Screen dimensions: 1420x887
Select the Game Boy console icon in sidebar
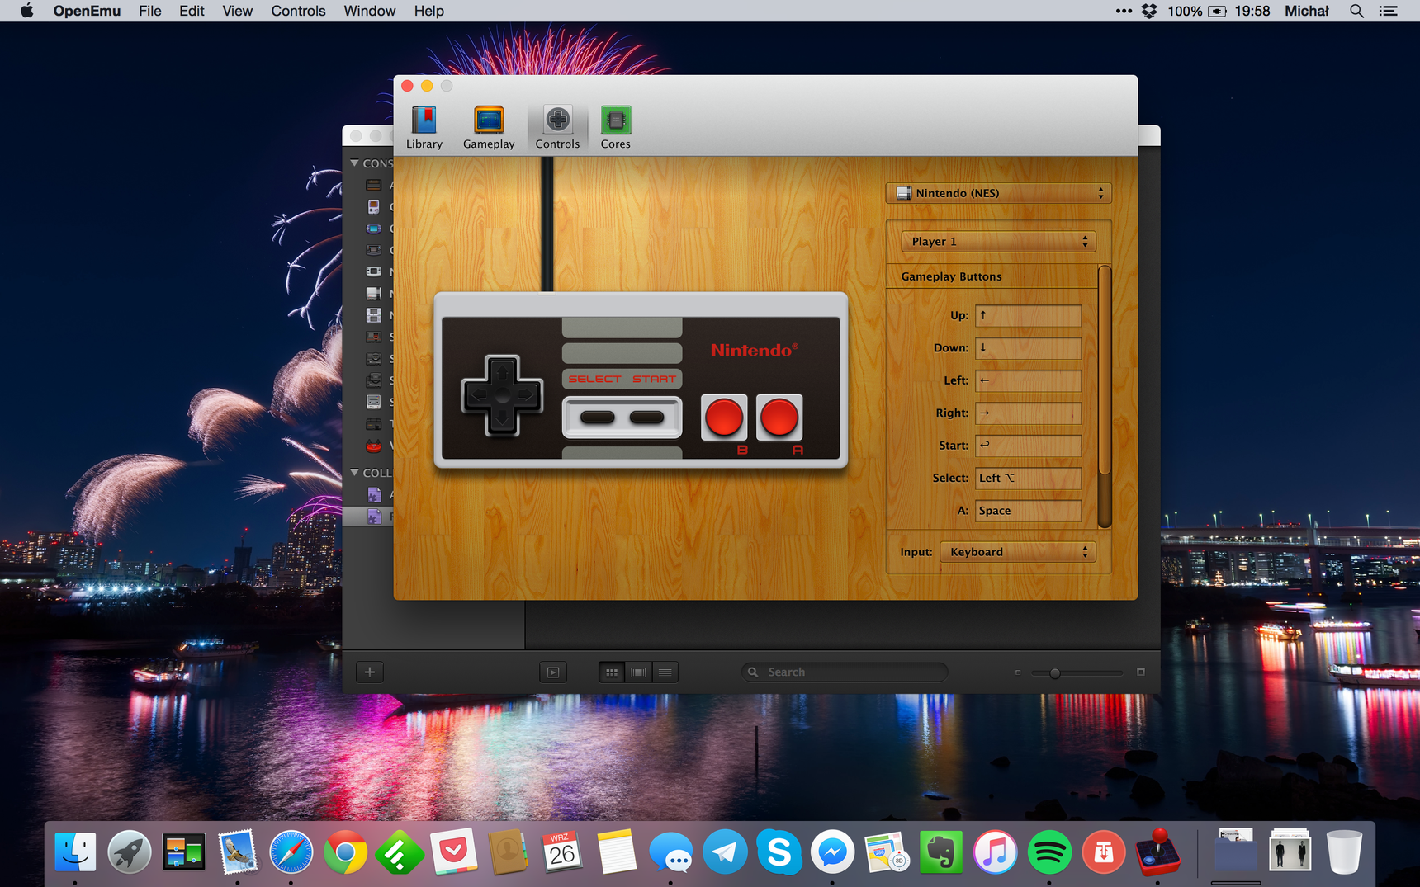tap(374, 207)
